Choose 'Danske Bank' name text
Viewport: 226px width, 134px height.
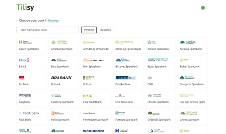(x=123, y=84)
